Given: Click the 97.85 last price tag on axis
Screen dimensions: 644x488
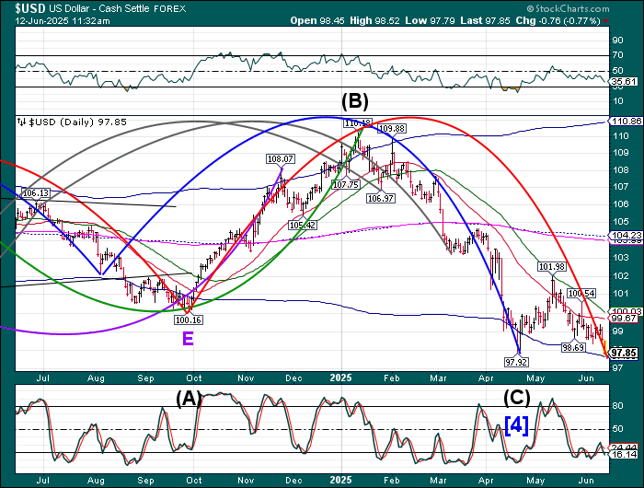Looking at the screenshot, I should point(625,353).
